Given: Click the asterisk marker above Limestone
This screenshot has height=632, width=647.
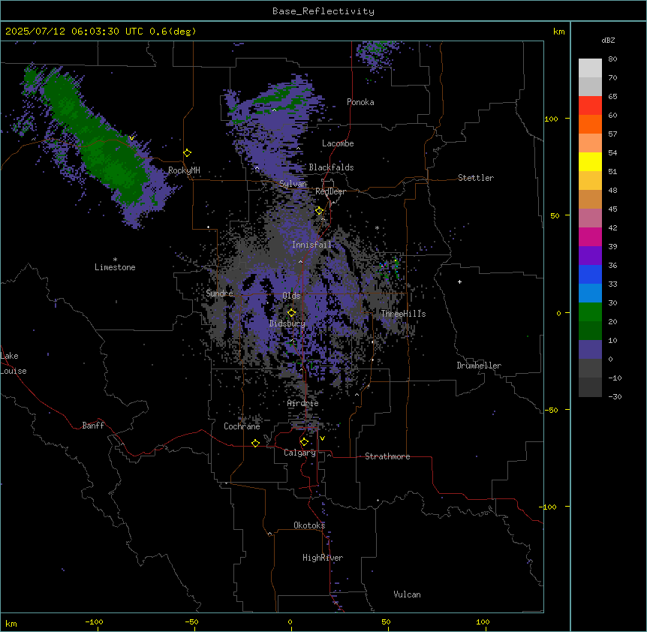Looking at the screenshot, I should coord(115,260).
